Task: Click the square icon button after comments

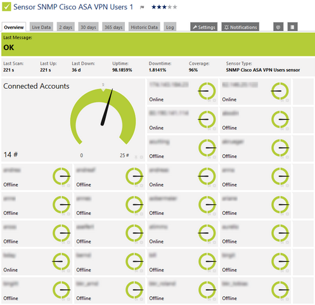Action: pos(292,27)
